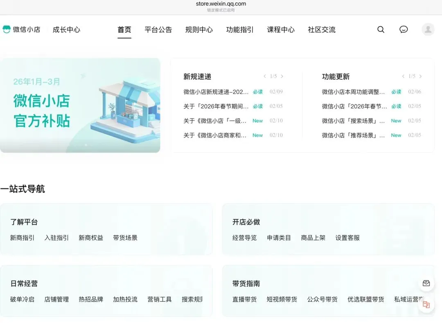Viewport: 442px width, 323px height.
Task: Click the 新规速递 section heading
Action: coord(197,76)
